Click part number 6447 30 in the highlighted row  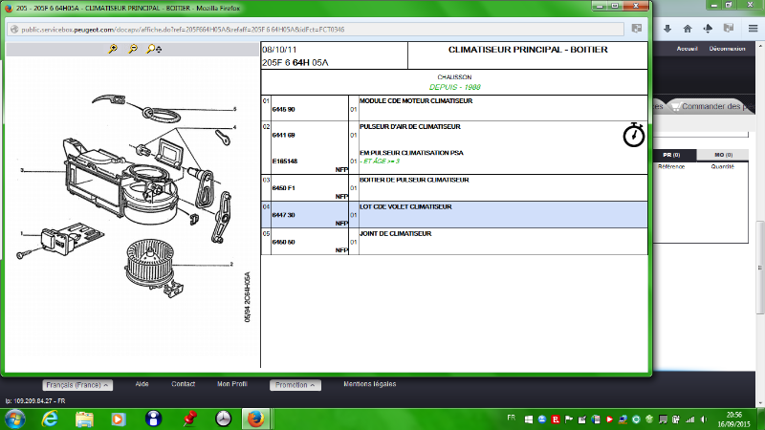click(x=283, y=214)
